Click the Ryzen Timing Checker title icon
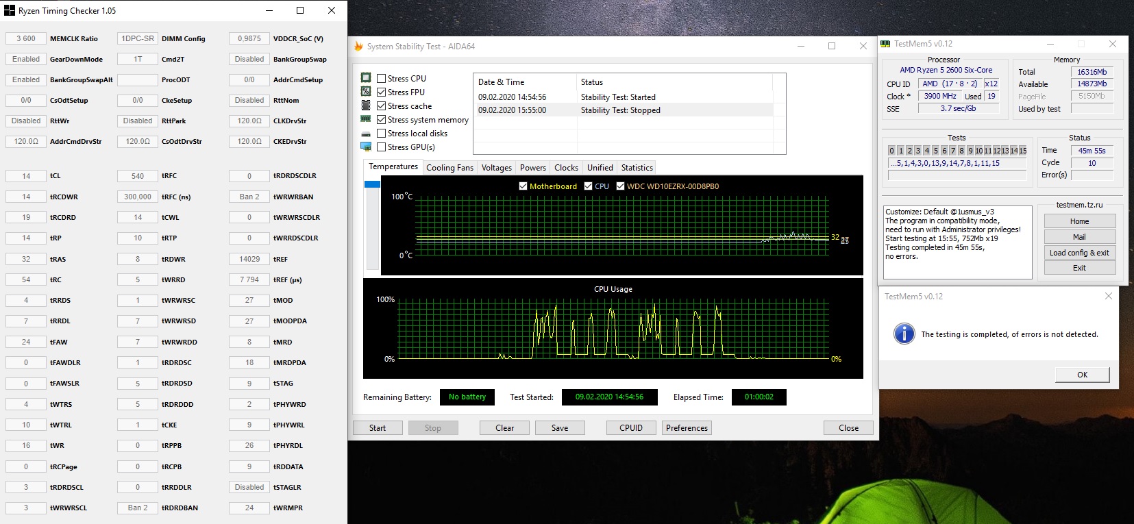 [x=10, y=10]
